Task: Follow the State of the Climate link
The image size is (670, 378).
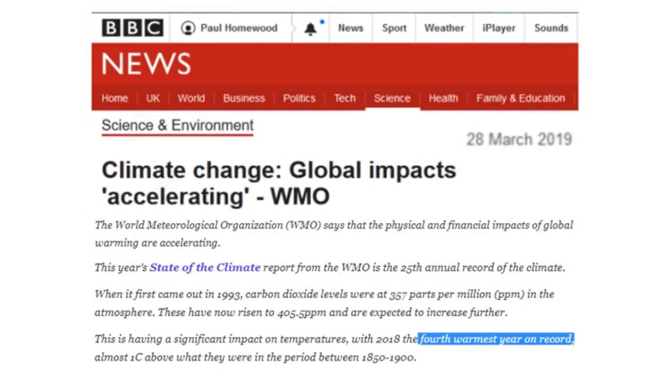Action: (x=205, y=268)
